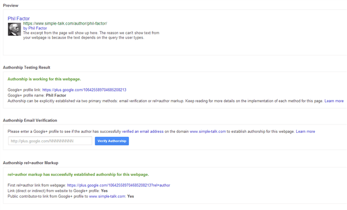Select the 'Authorship is working for this webpage.' text

coord(44,79)
